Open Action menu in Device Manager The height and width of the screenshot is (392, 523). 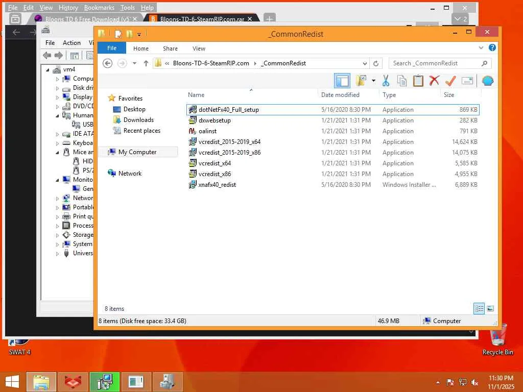coord(72,43)
